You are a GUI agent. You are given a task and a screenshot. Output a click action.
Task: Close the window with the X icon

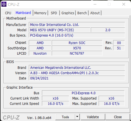pos(124,4)
